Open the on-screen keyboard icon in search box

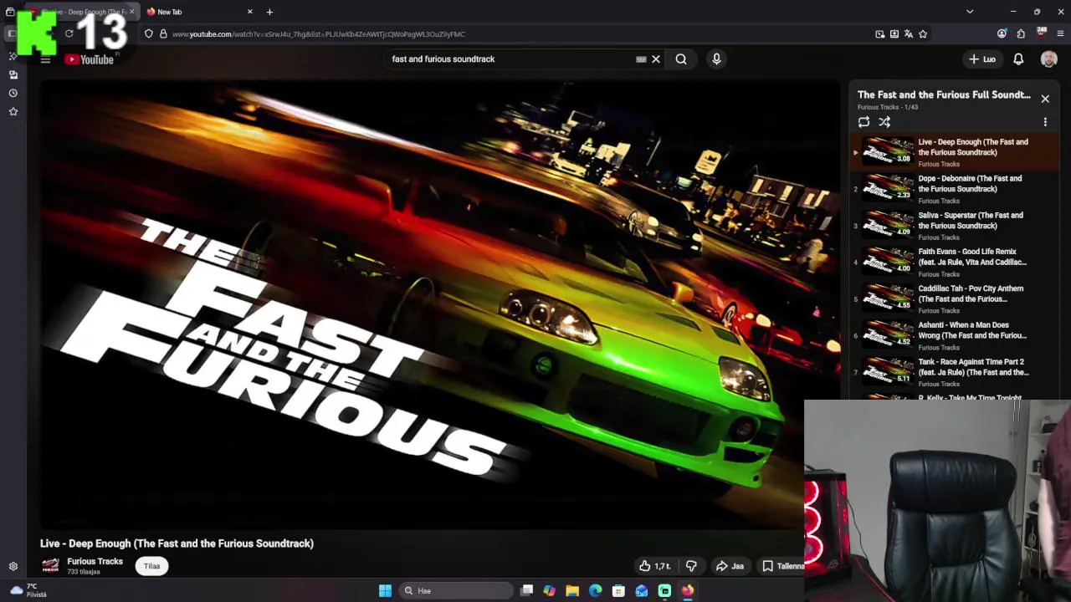point(641,59)
